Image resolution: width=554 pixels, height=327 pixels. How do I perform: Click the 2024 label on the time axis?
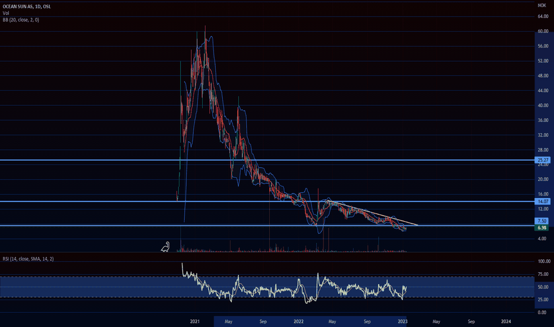tap(506, 321)
